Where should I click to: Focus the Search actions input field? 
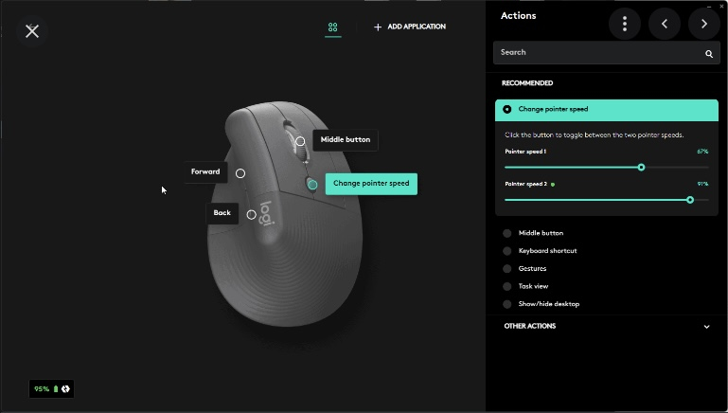point(607,52)
